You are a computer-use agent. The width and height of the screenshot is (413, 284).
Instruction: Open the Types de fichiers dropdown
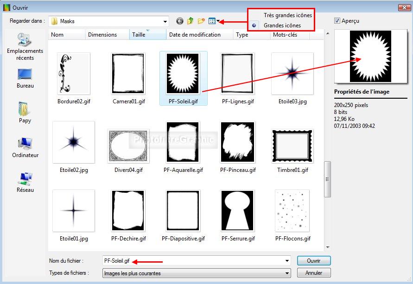pos(287,273)
